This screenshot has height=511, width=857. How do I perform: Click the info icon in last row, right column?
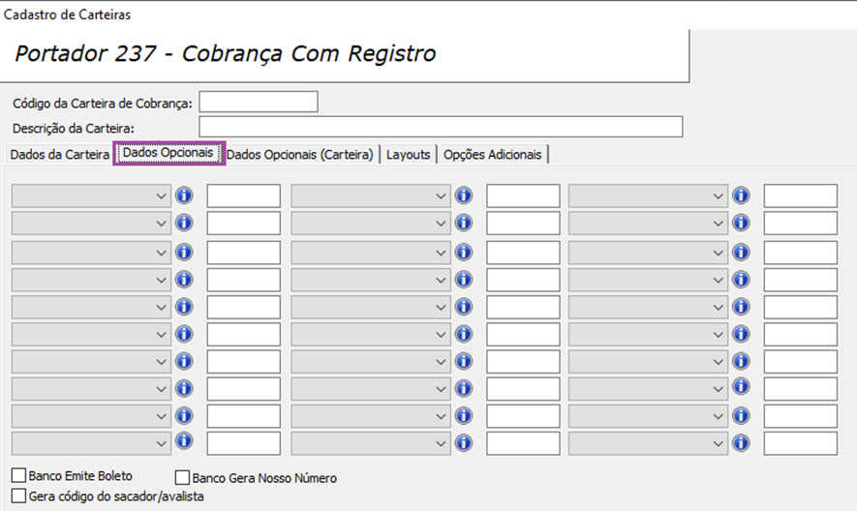point(741,442)
